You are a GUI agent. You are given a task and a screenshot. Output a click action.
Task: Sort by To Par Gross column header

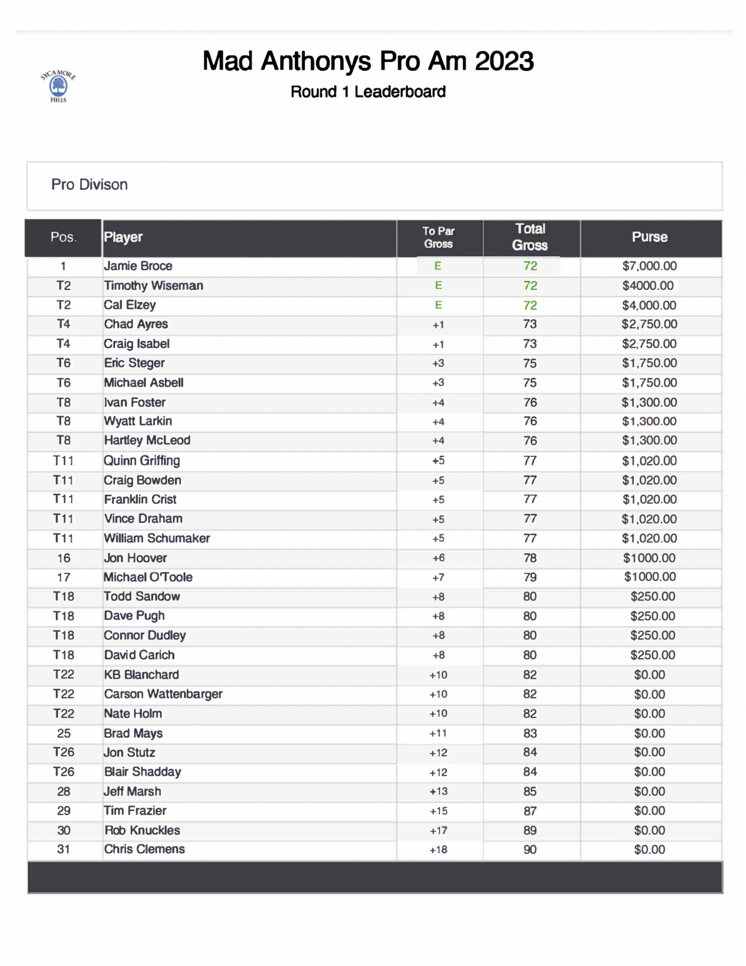[x=438, y=237]
